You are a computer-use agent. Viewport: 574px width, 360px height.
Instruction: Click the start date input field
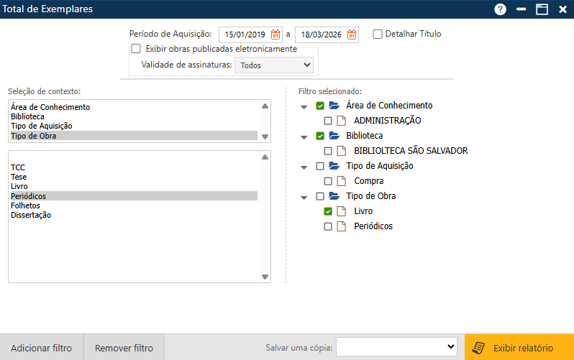pos(245,34)
